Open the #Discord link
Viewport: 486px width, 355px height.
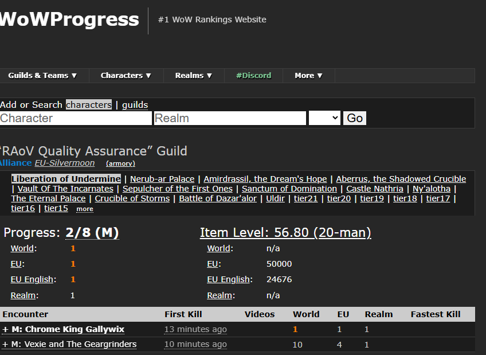pos(253,76)
